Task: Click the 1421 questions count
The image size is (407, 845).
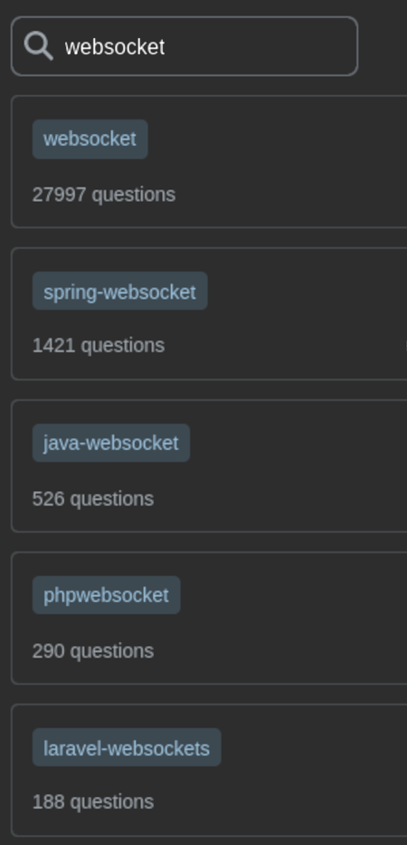Action: click(x=99, y=345)
